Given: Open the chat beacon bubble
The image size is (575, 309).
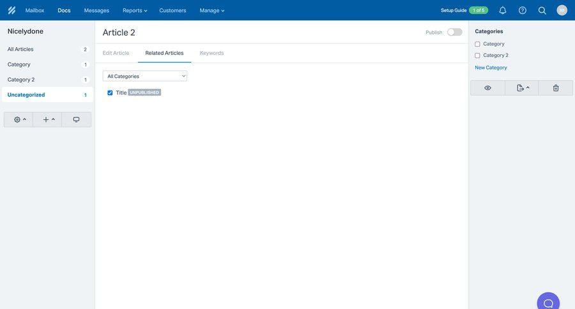Looking at the screenshot, I should (x=548, y=303).
